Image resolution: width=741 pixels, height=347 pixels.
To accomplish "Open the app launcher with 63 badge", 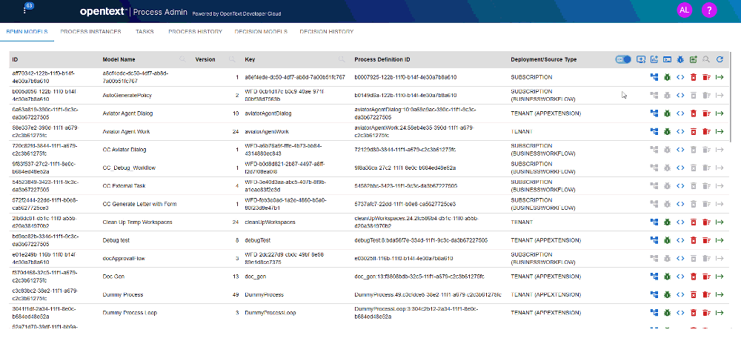I will point(25,9).
